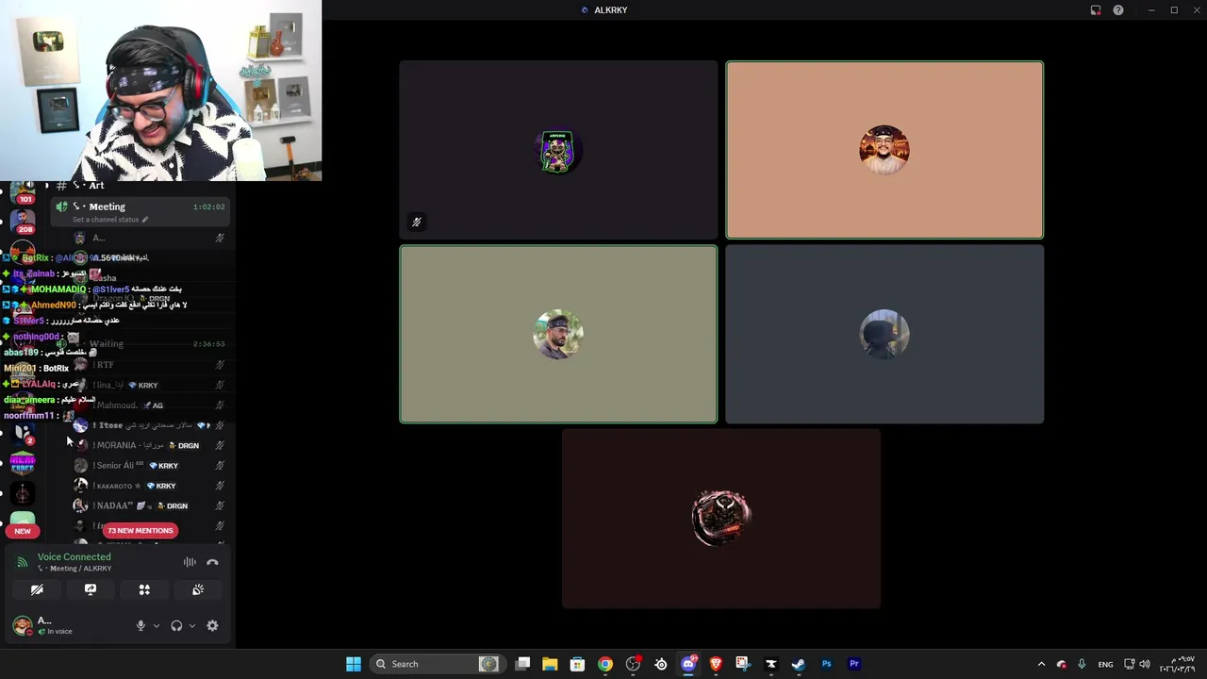Open soundboard in voice panel
Viewport: 1207px width, 679px height.
[x=198, y=589]
